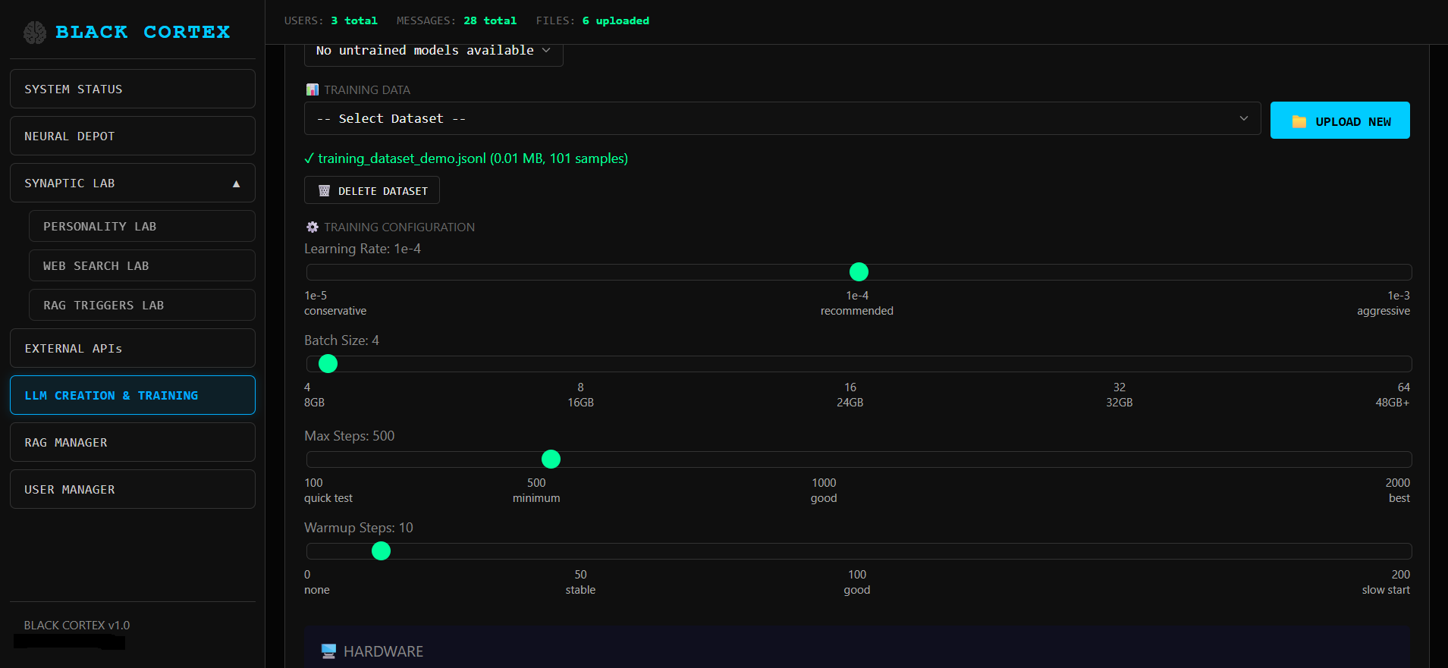Click the Batch Size slider handle
The height and width of the screenshot is (668, 1448).
click(328, 364)
